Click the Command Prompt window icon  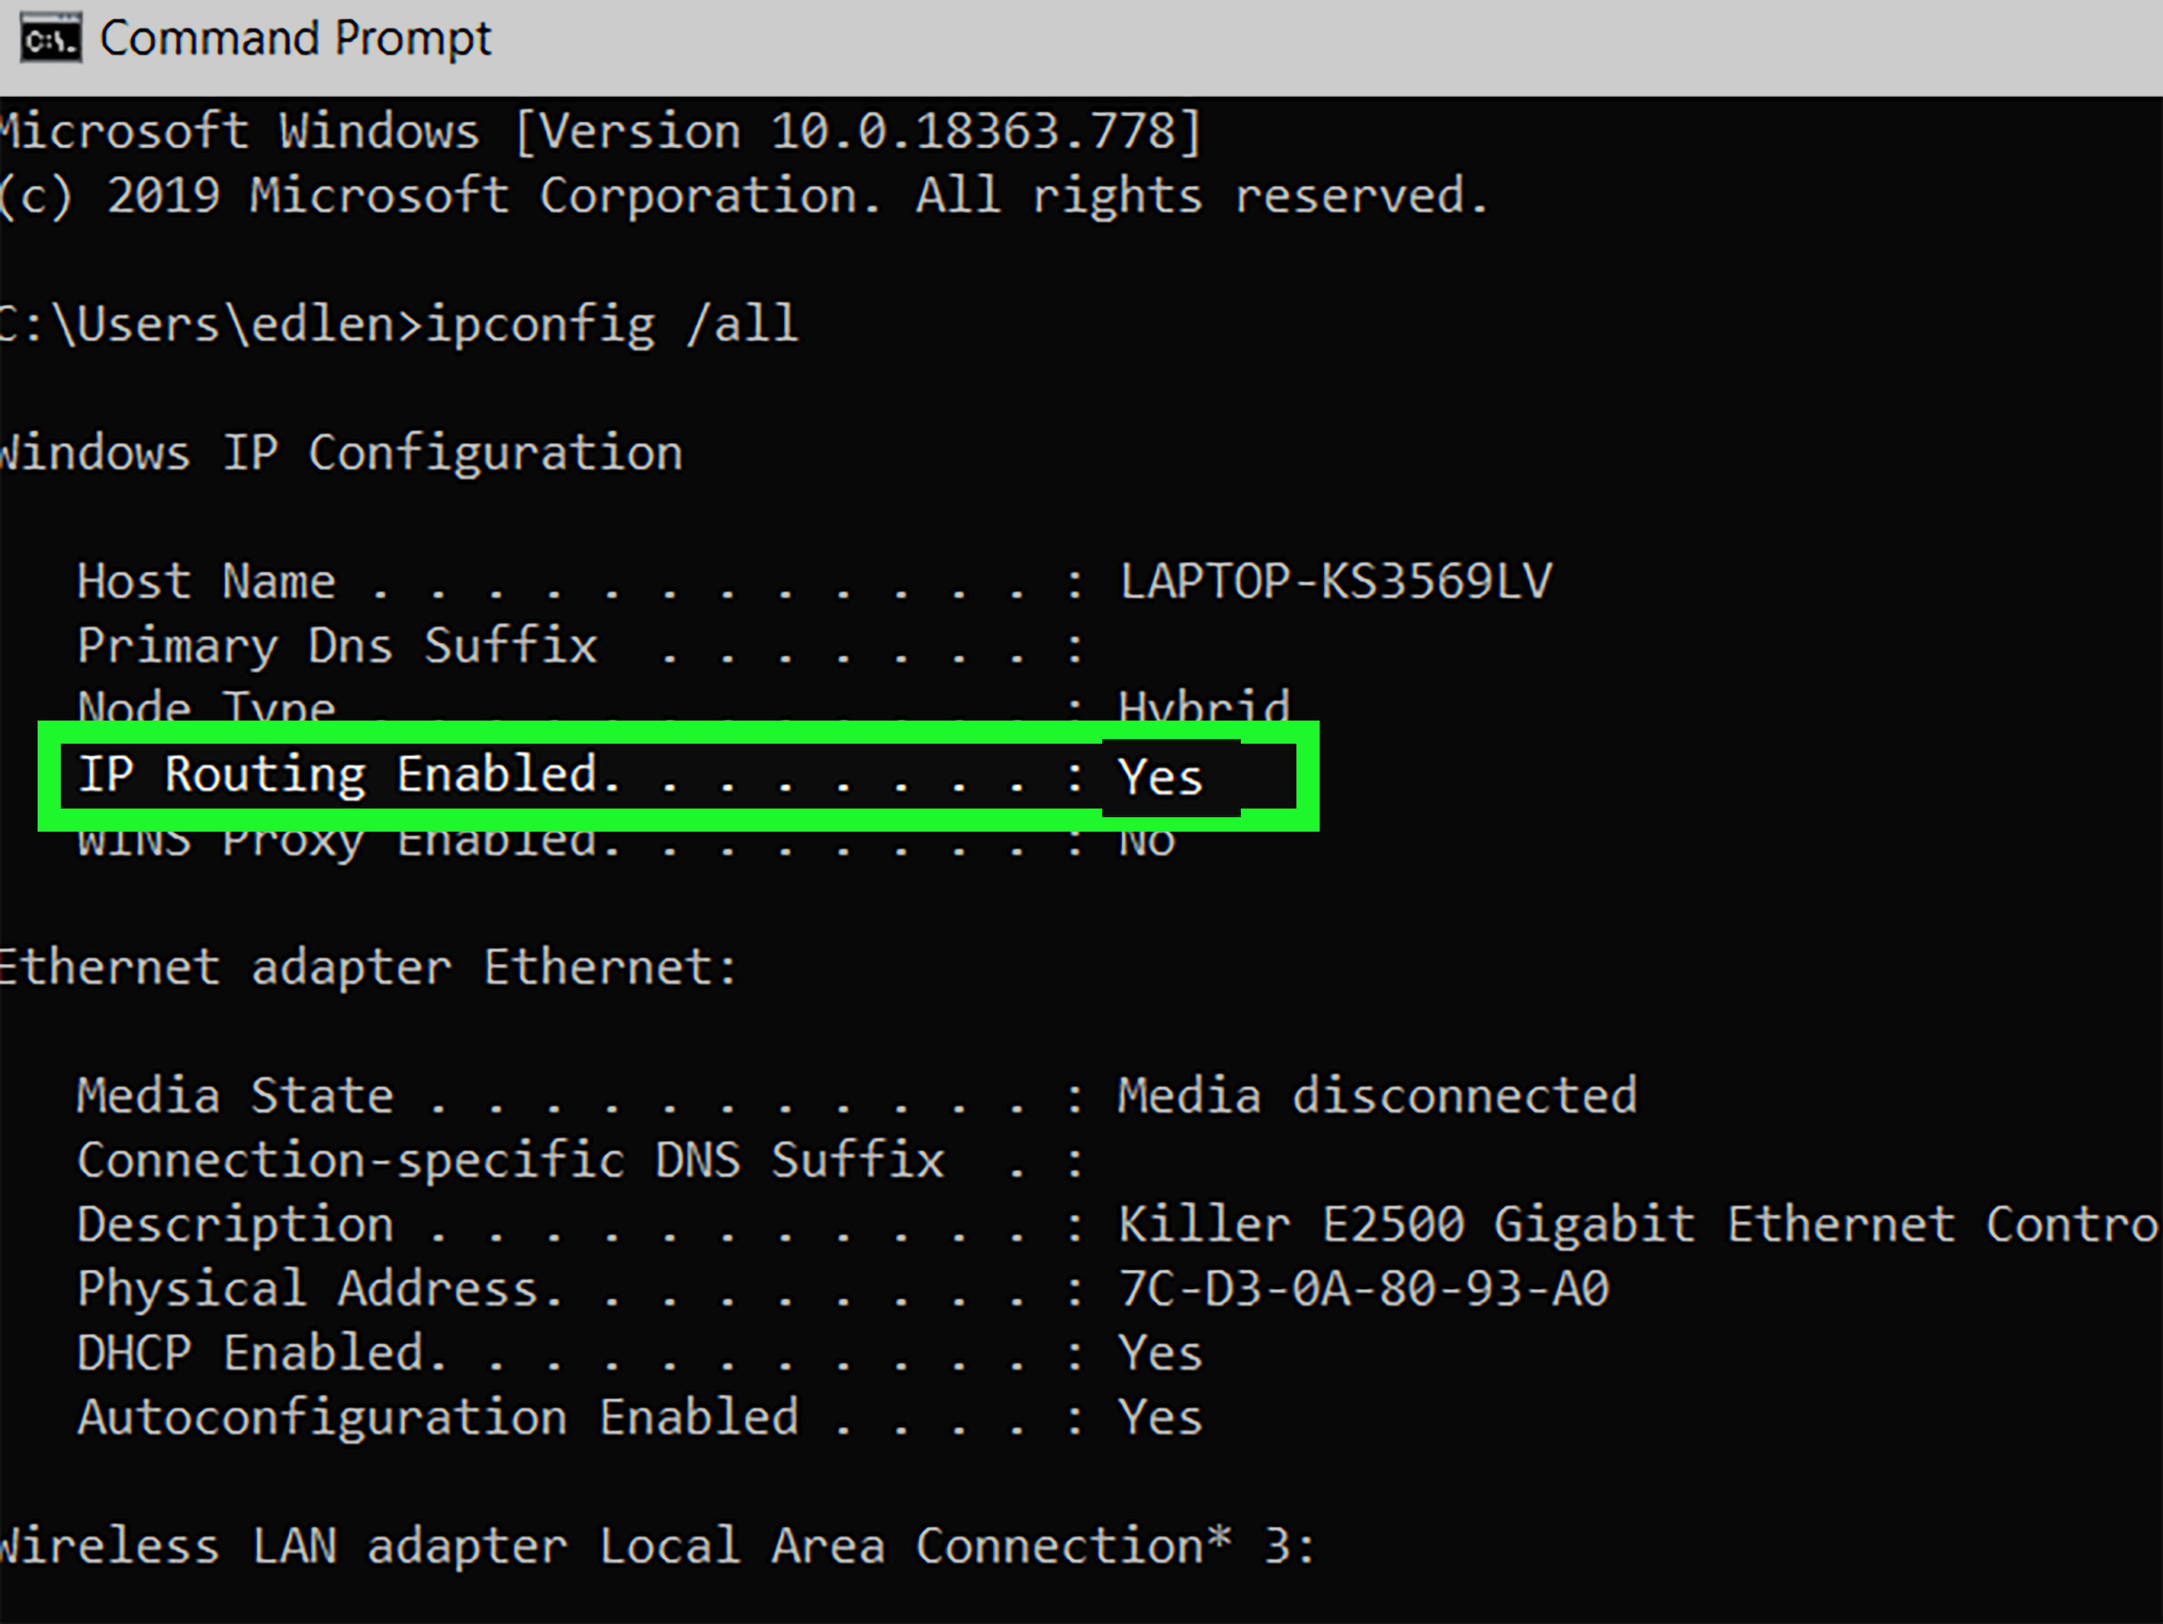[51, 39]
